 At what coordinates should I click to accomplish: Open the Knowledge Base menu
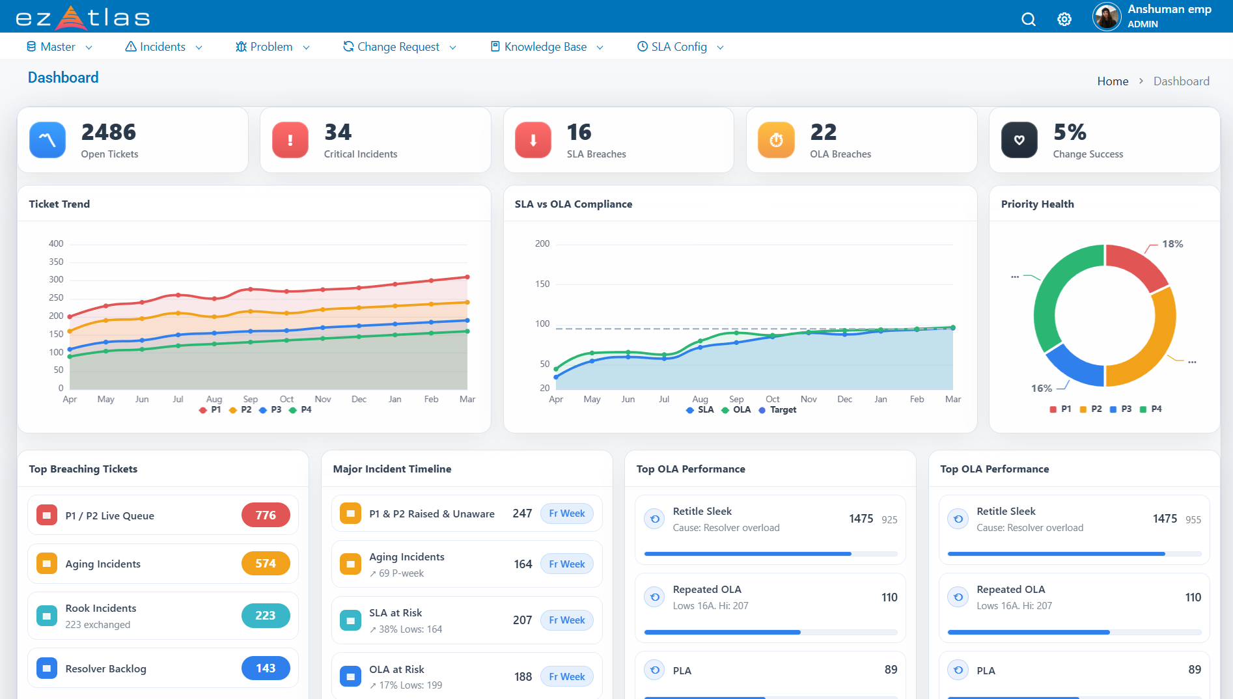pos(546,47)
